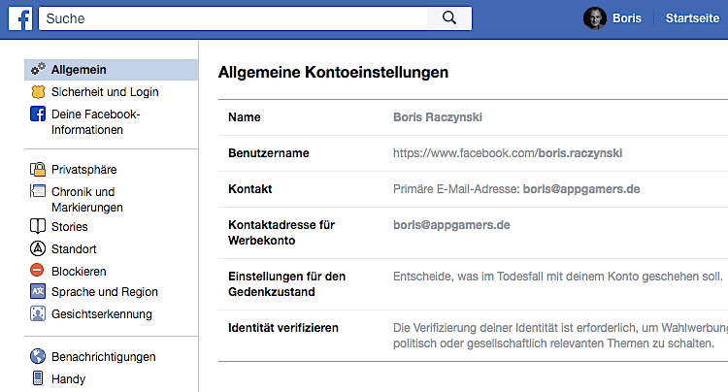The width and height of the screenshot is (728, 392).
Task: Open the Identität verifizieren row
Action: point(473,336)
